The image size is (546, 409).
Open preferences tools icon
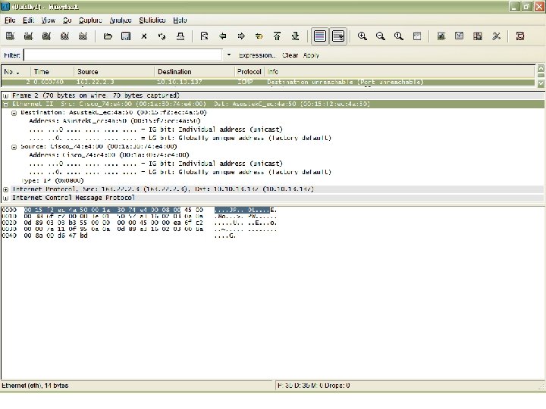coord(496,36)
